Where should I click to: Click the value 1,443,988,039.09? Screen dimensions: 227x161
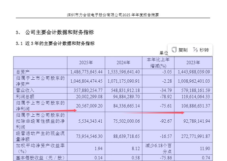coord(194,72)
